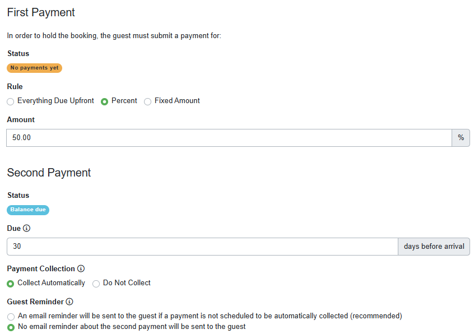Click the Second Payment section heading

tap(48, 173)
